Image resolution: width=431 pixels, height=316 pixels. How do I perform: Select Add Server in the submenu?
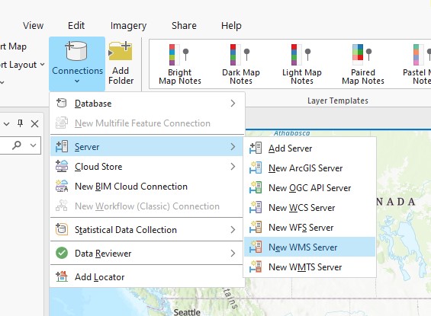(310, 148)
